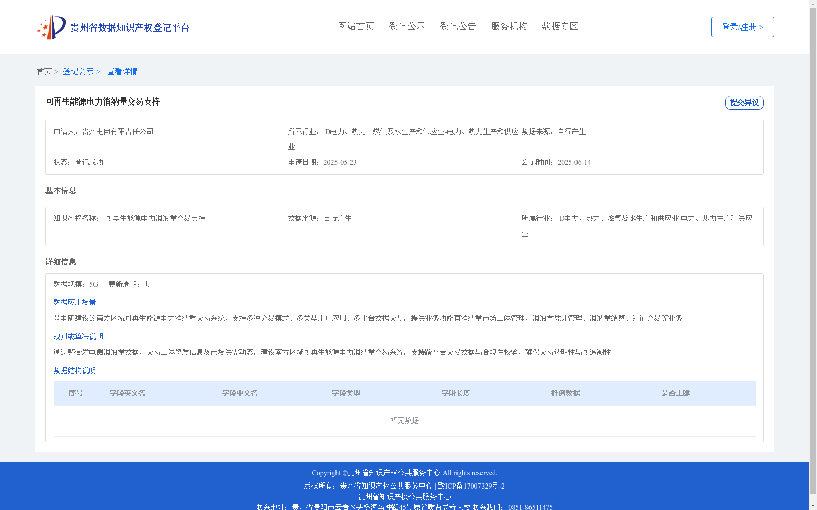Click the 字段中文名 column header
This screenshot has width=817, height=510.
point(239,393)
